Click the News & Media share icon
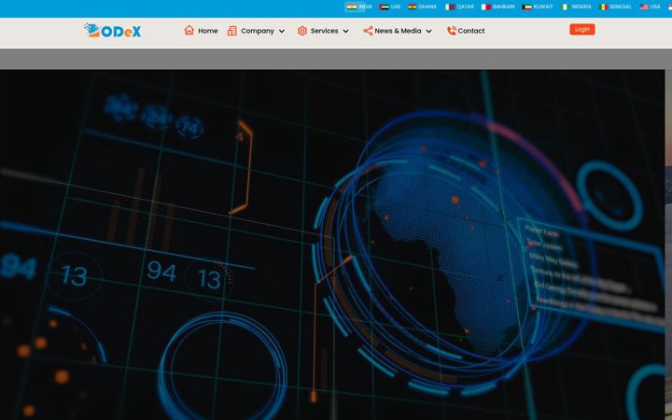Image resolution: width=672 pixels, height=420 pixels. coord(368,31)
